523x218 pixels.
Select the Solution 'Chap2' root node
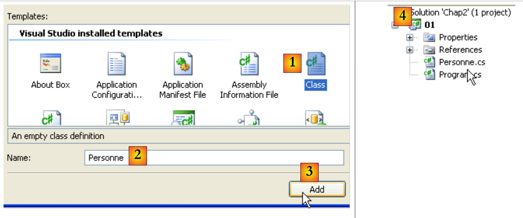[461, 13]
